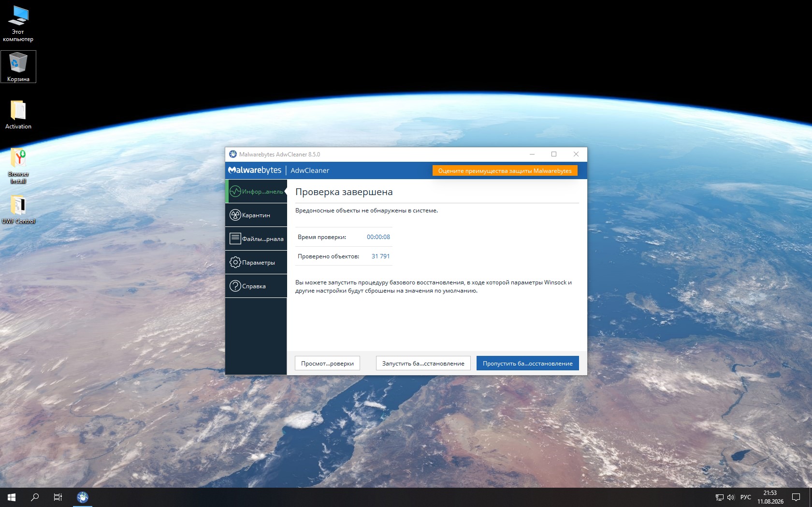Click the log files list icon
This screenshot has height=507, width=812.
click(235, 239)
